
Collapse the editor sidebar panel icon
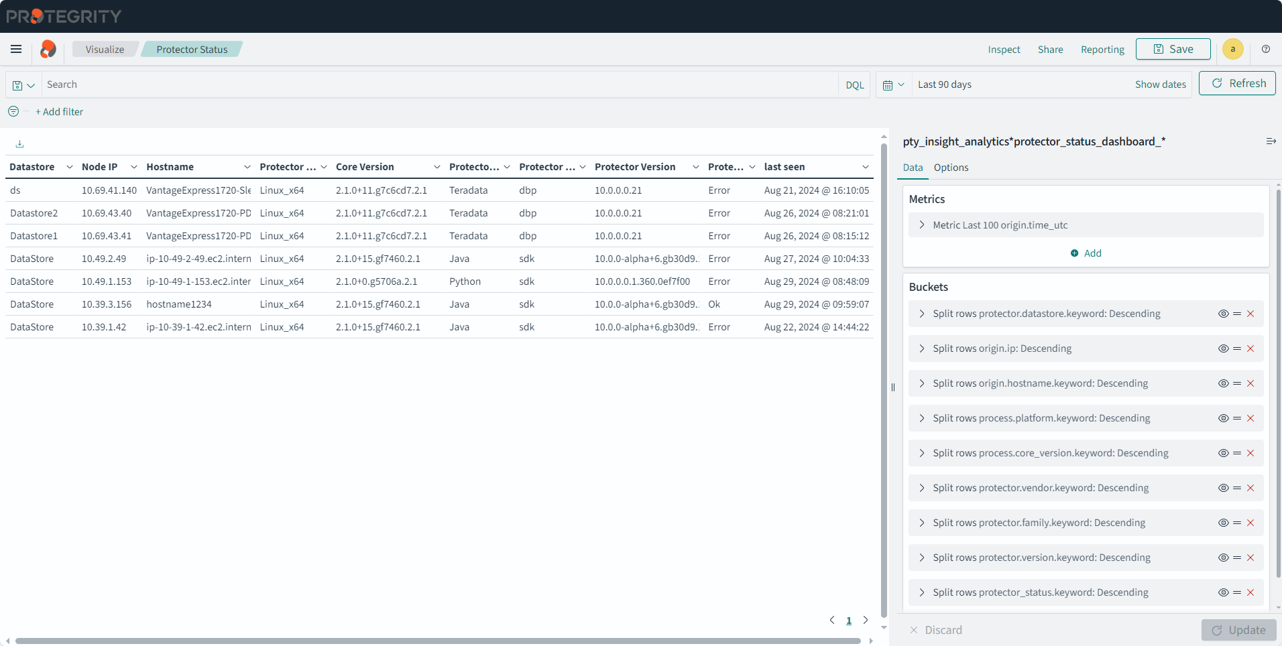(1270, 141)
